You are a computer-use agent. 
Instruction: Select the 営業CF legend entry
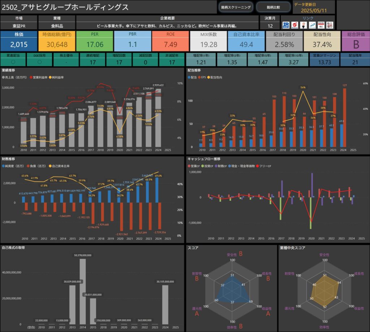click(194, 166)
